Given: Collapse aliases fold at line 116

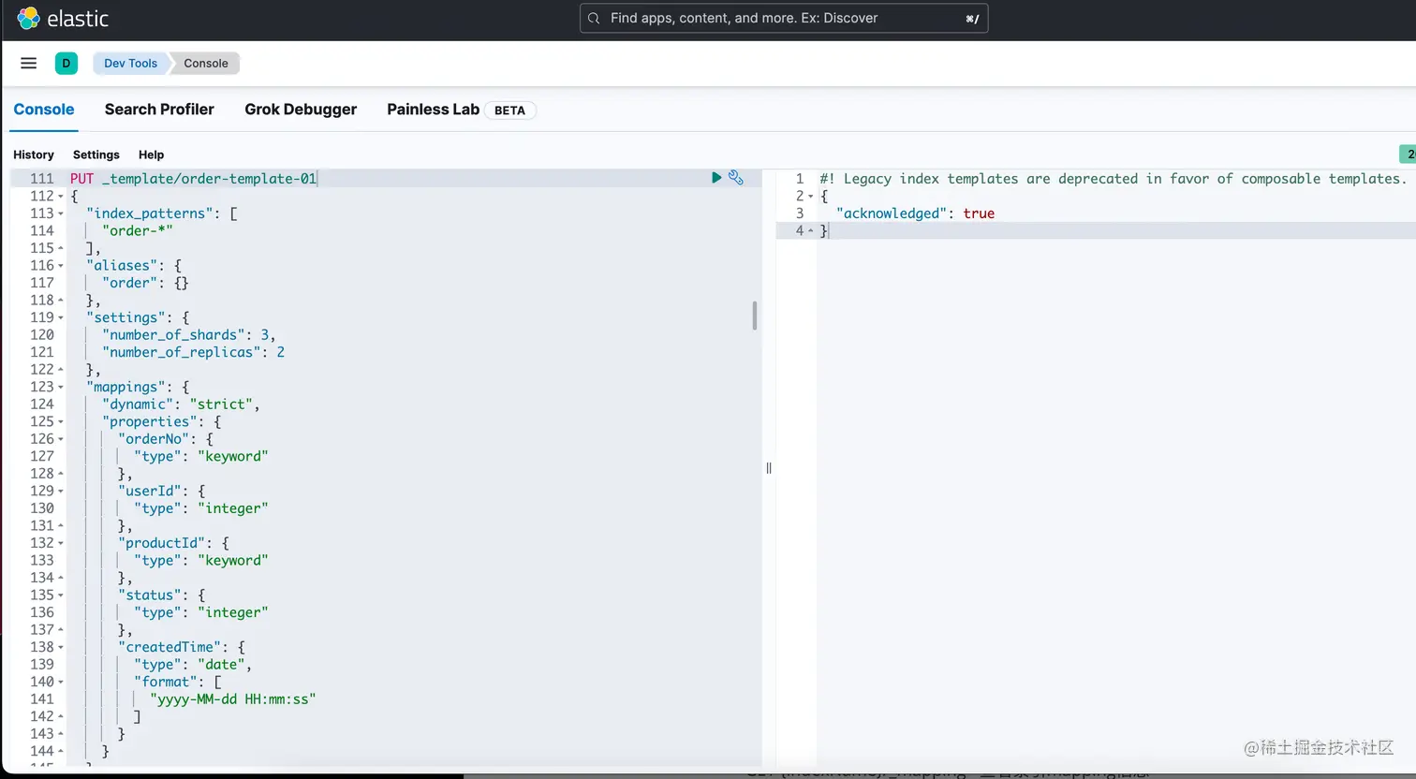Looking at the screenshot, I should coord(61,266).
